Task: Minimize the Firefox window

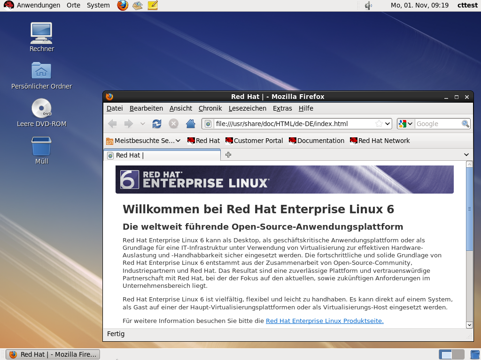Action: click(446, 97)
